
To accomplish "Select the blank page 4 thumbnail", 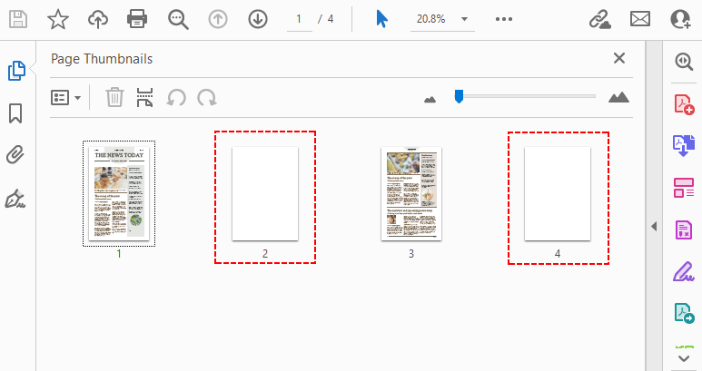I will point(558,193).
